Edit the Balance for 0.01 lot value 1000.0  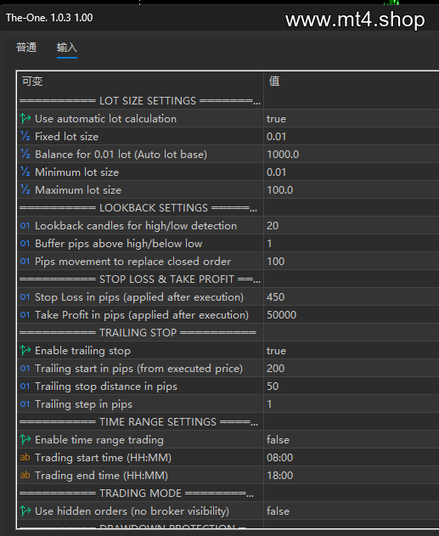pos(352,154)
